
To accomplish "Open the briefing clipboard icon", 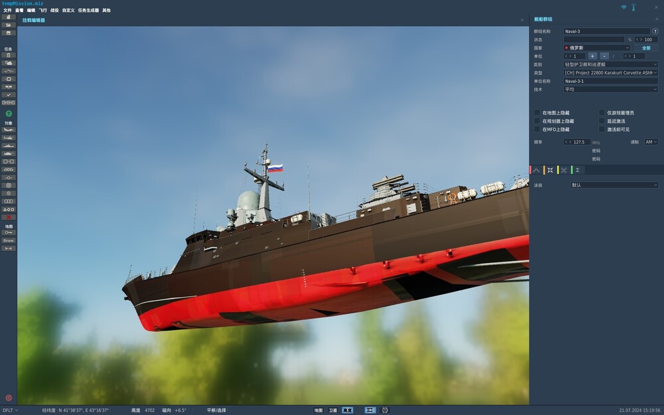I will coord(9,55).
